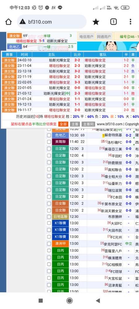Open the tab switcher showing 1 tab
This screenshot has height=309, width=139.
click(113, 22)
